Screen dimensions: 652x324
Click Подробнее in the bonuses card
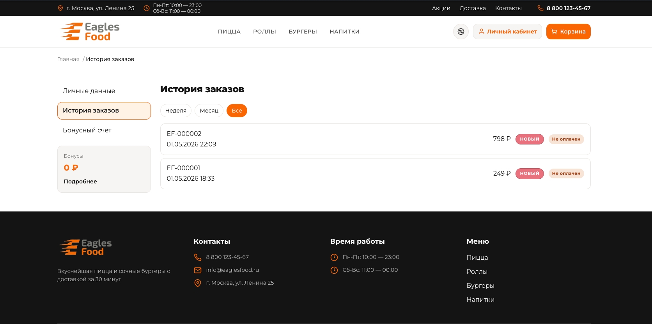80,181
